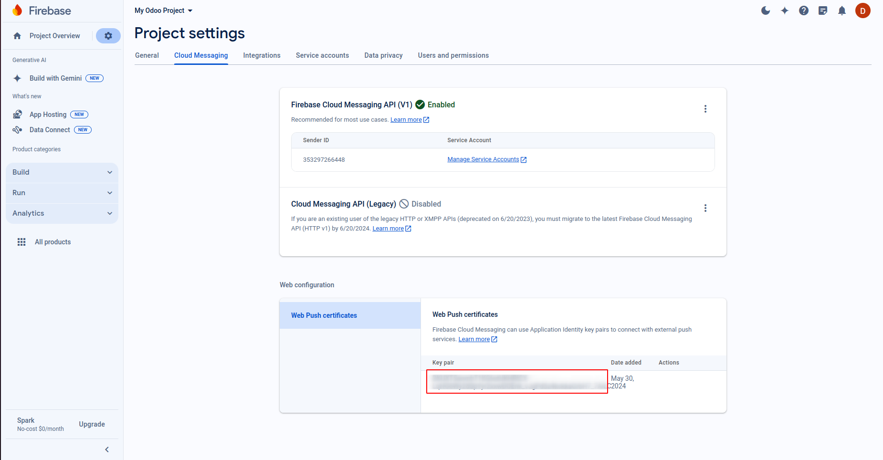Screen dimensions: 883x460
Task: Switch to the Integrations tab
Action: pyautogui.click(x=262, y=55)
